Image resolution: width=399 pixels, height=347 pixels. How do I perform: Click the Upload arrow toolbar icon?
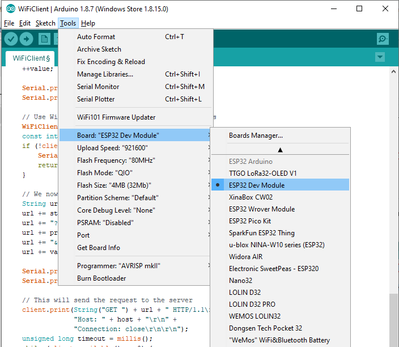[x=27, y=39]
